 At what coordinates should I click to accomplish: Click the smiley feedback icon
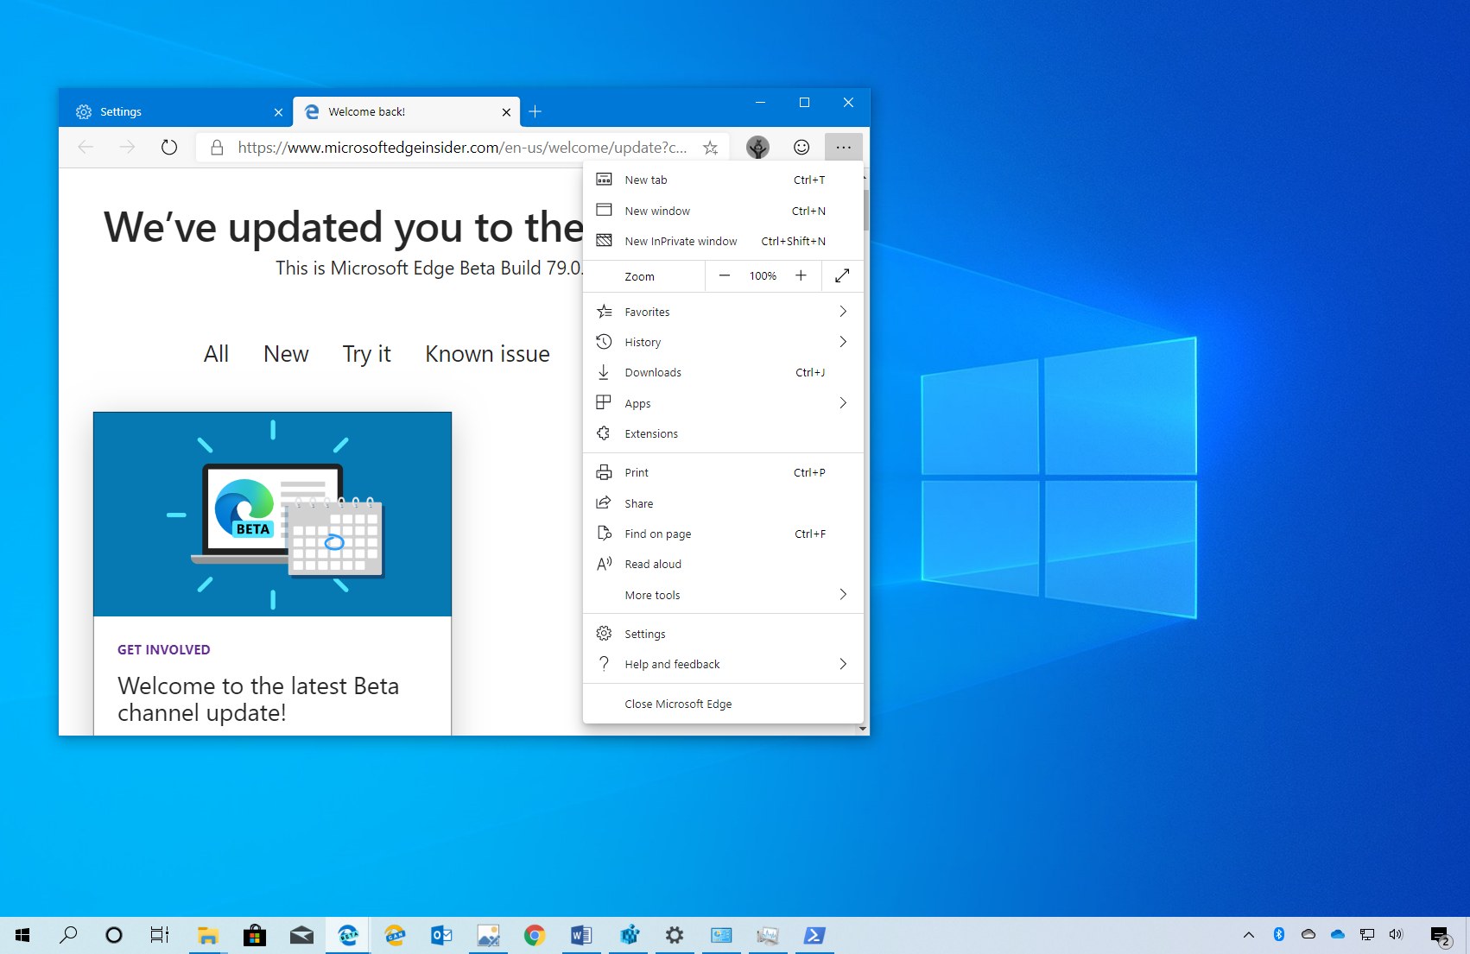[802, 148]
